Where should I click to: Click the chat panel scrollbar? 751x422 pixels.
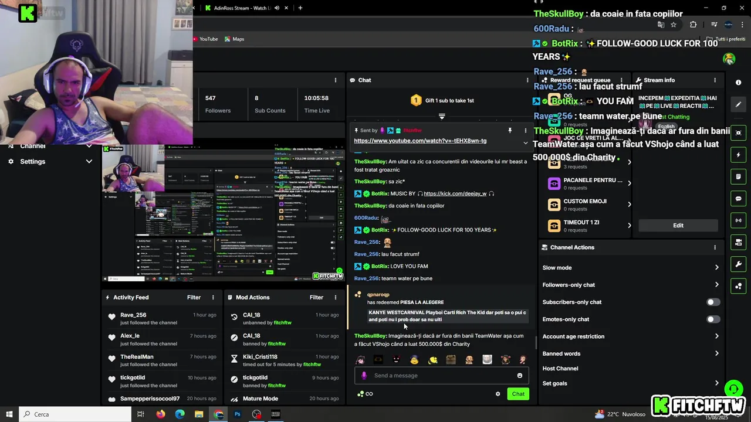pyautogui.click(x=535, y=343)
